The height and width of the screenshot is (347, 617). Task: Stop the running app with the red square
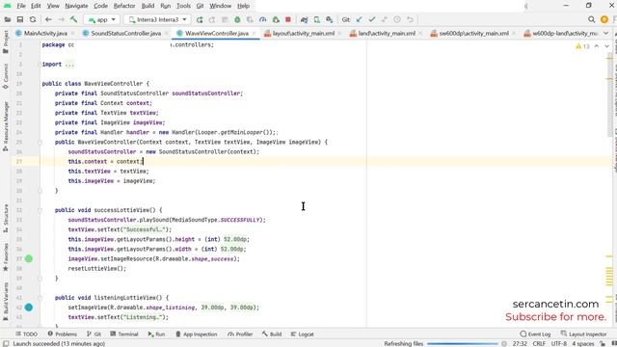click(x=288, y=19)
